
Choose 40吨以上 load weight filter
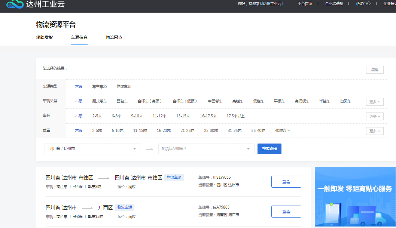282,131
